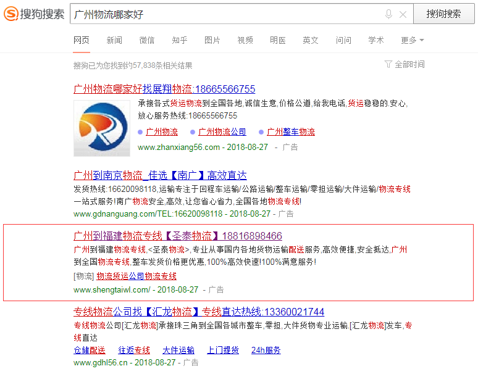Click the 放心服务热线:18665566755 description line
The width and height of the screenshot is (478, 374).
(x=188, y=116)
